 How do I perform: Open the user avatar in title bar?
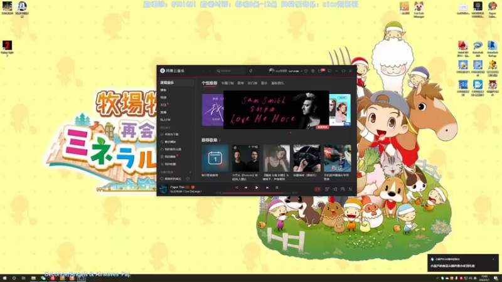pyautogui.click(x=272, y=71)
